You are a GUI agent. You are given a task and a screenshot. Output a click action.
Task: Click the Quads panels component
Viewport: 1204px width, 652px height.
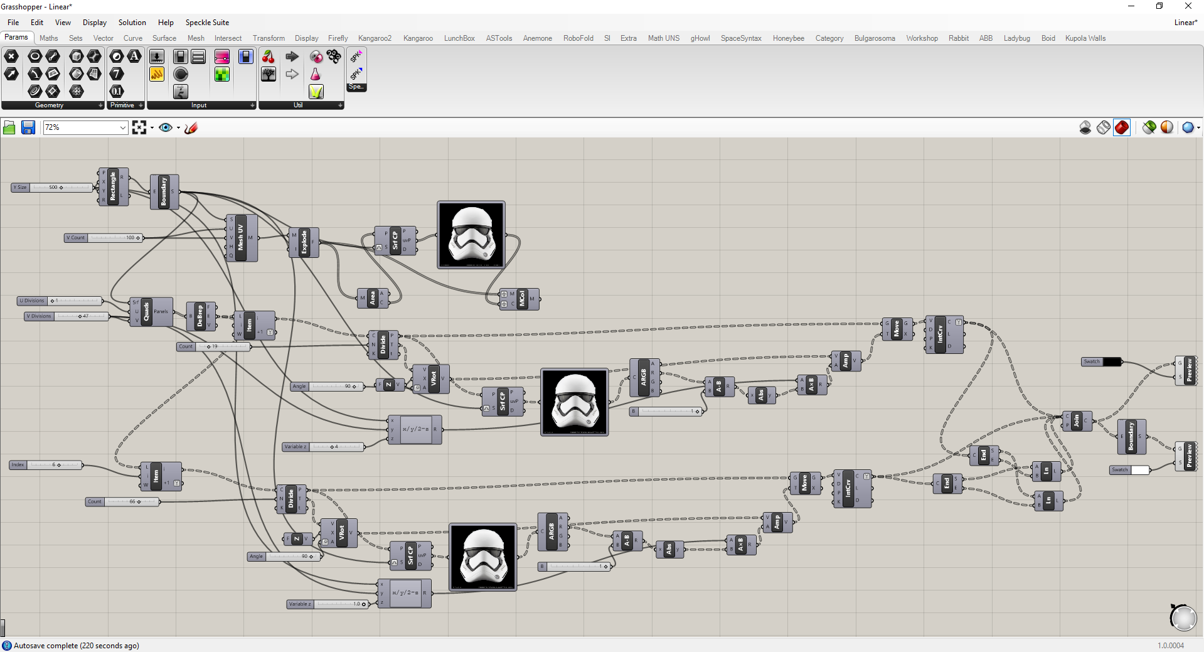coord(151,311)
